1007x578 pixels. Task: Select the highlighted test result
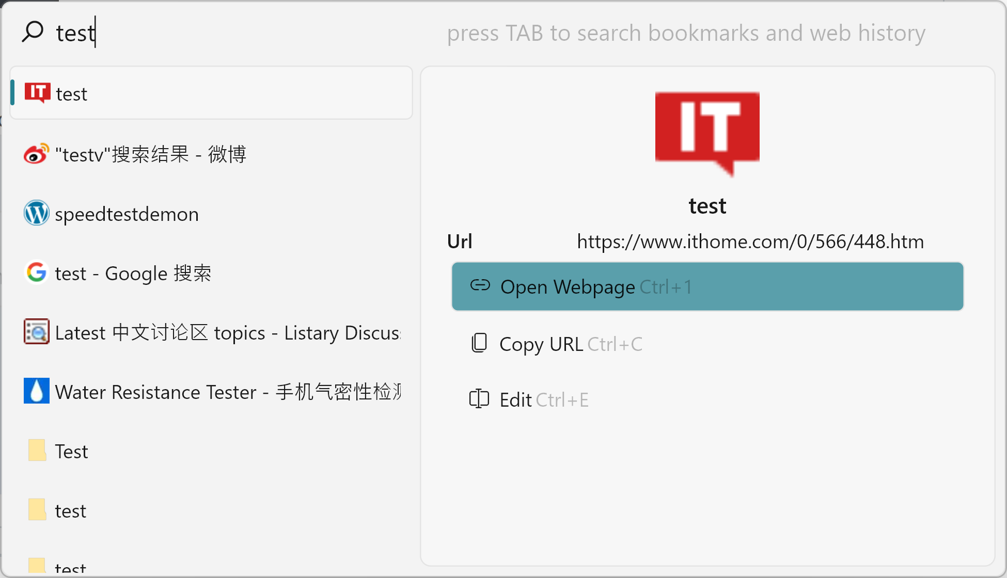coord(207,93)
